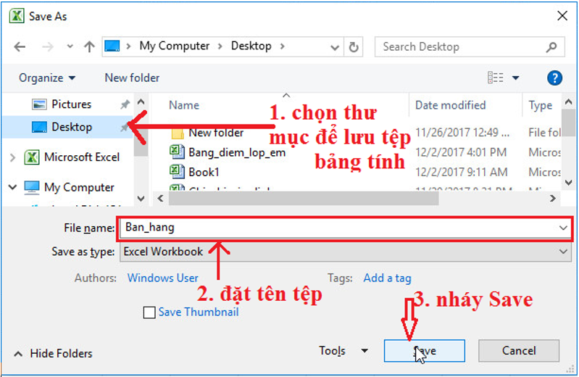This screenshot has height=377, width=579.
Task: Click the view layout icon
Action: click(495, 78)
